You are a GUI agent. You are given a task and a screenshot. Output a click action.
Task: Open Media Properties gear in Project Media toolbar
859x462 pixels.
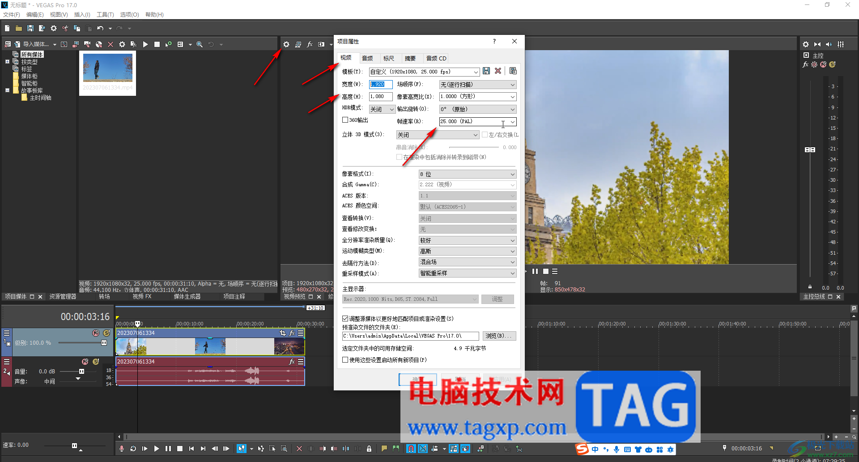click(122, 44)
